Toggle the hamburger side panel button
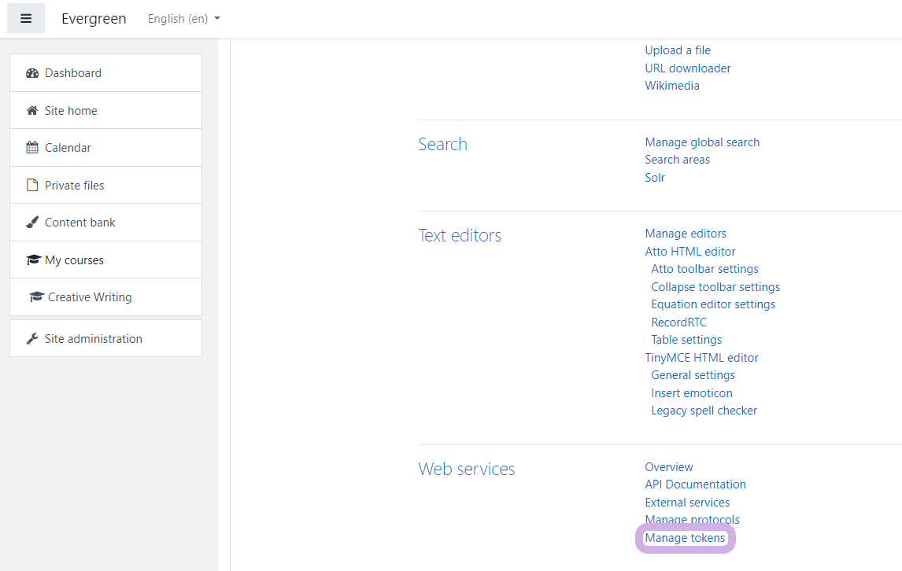This screenshot has width=902, height=571. tap(26, 19)
